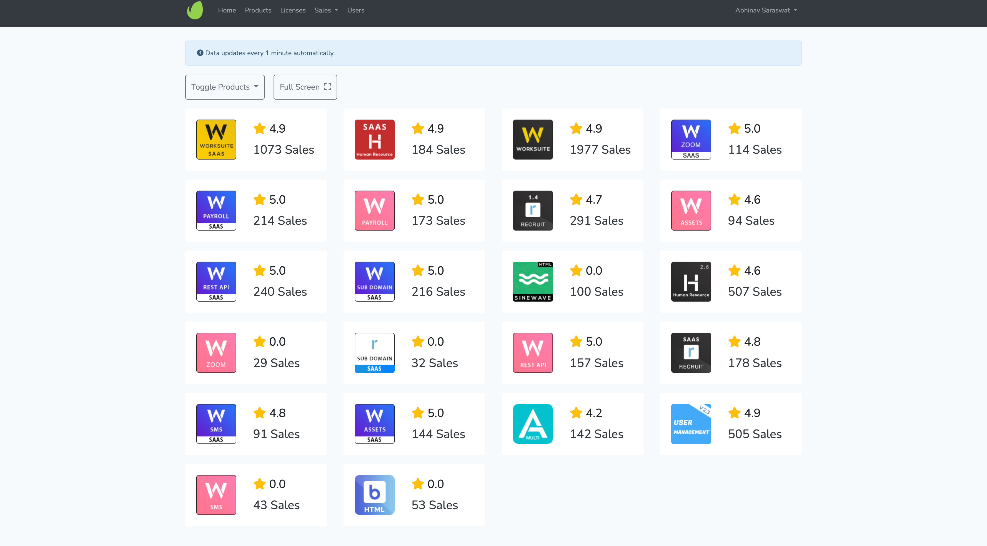Viewport: 987px width, 546px height.
Task: Click the dark Recruit 1.4 product icon
Action: click(x=533, y=211)
